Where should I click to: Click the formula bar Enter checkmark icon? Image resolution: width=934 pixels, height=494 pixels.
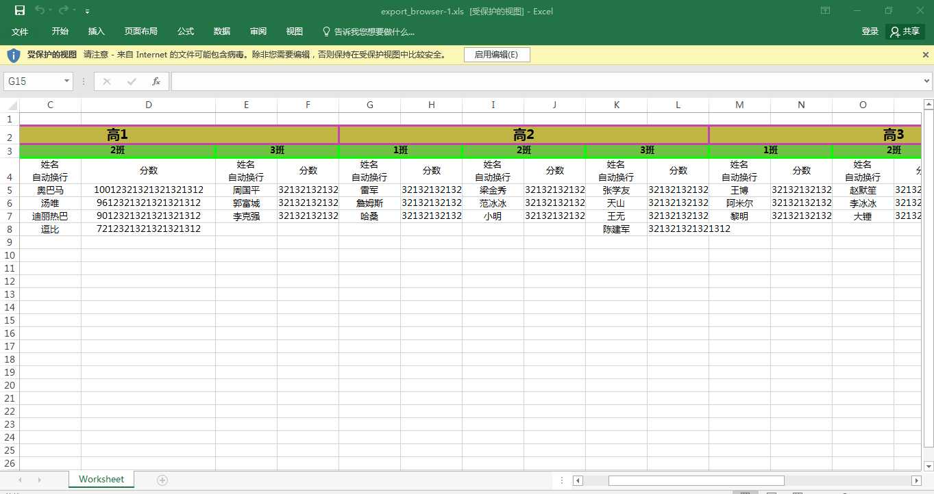coord(132,81)
